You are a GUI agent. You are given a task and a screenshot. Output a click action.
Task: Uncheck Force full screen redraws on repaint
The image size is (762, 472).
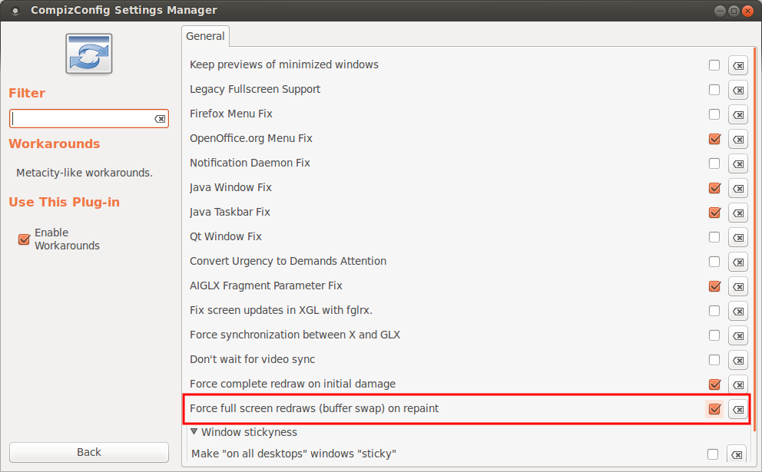pos(714,409)
